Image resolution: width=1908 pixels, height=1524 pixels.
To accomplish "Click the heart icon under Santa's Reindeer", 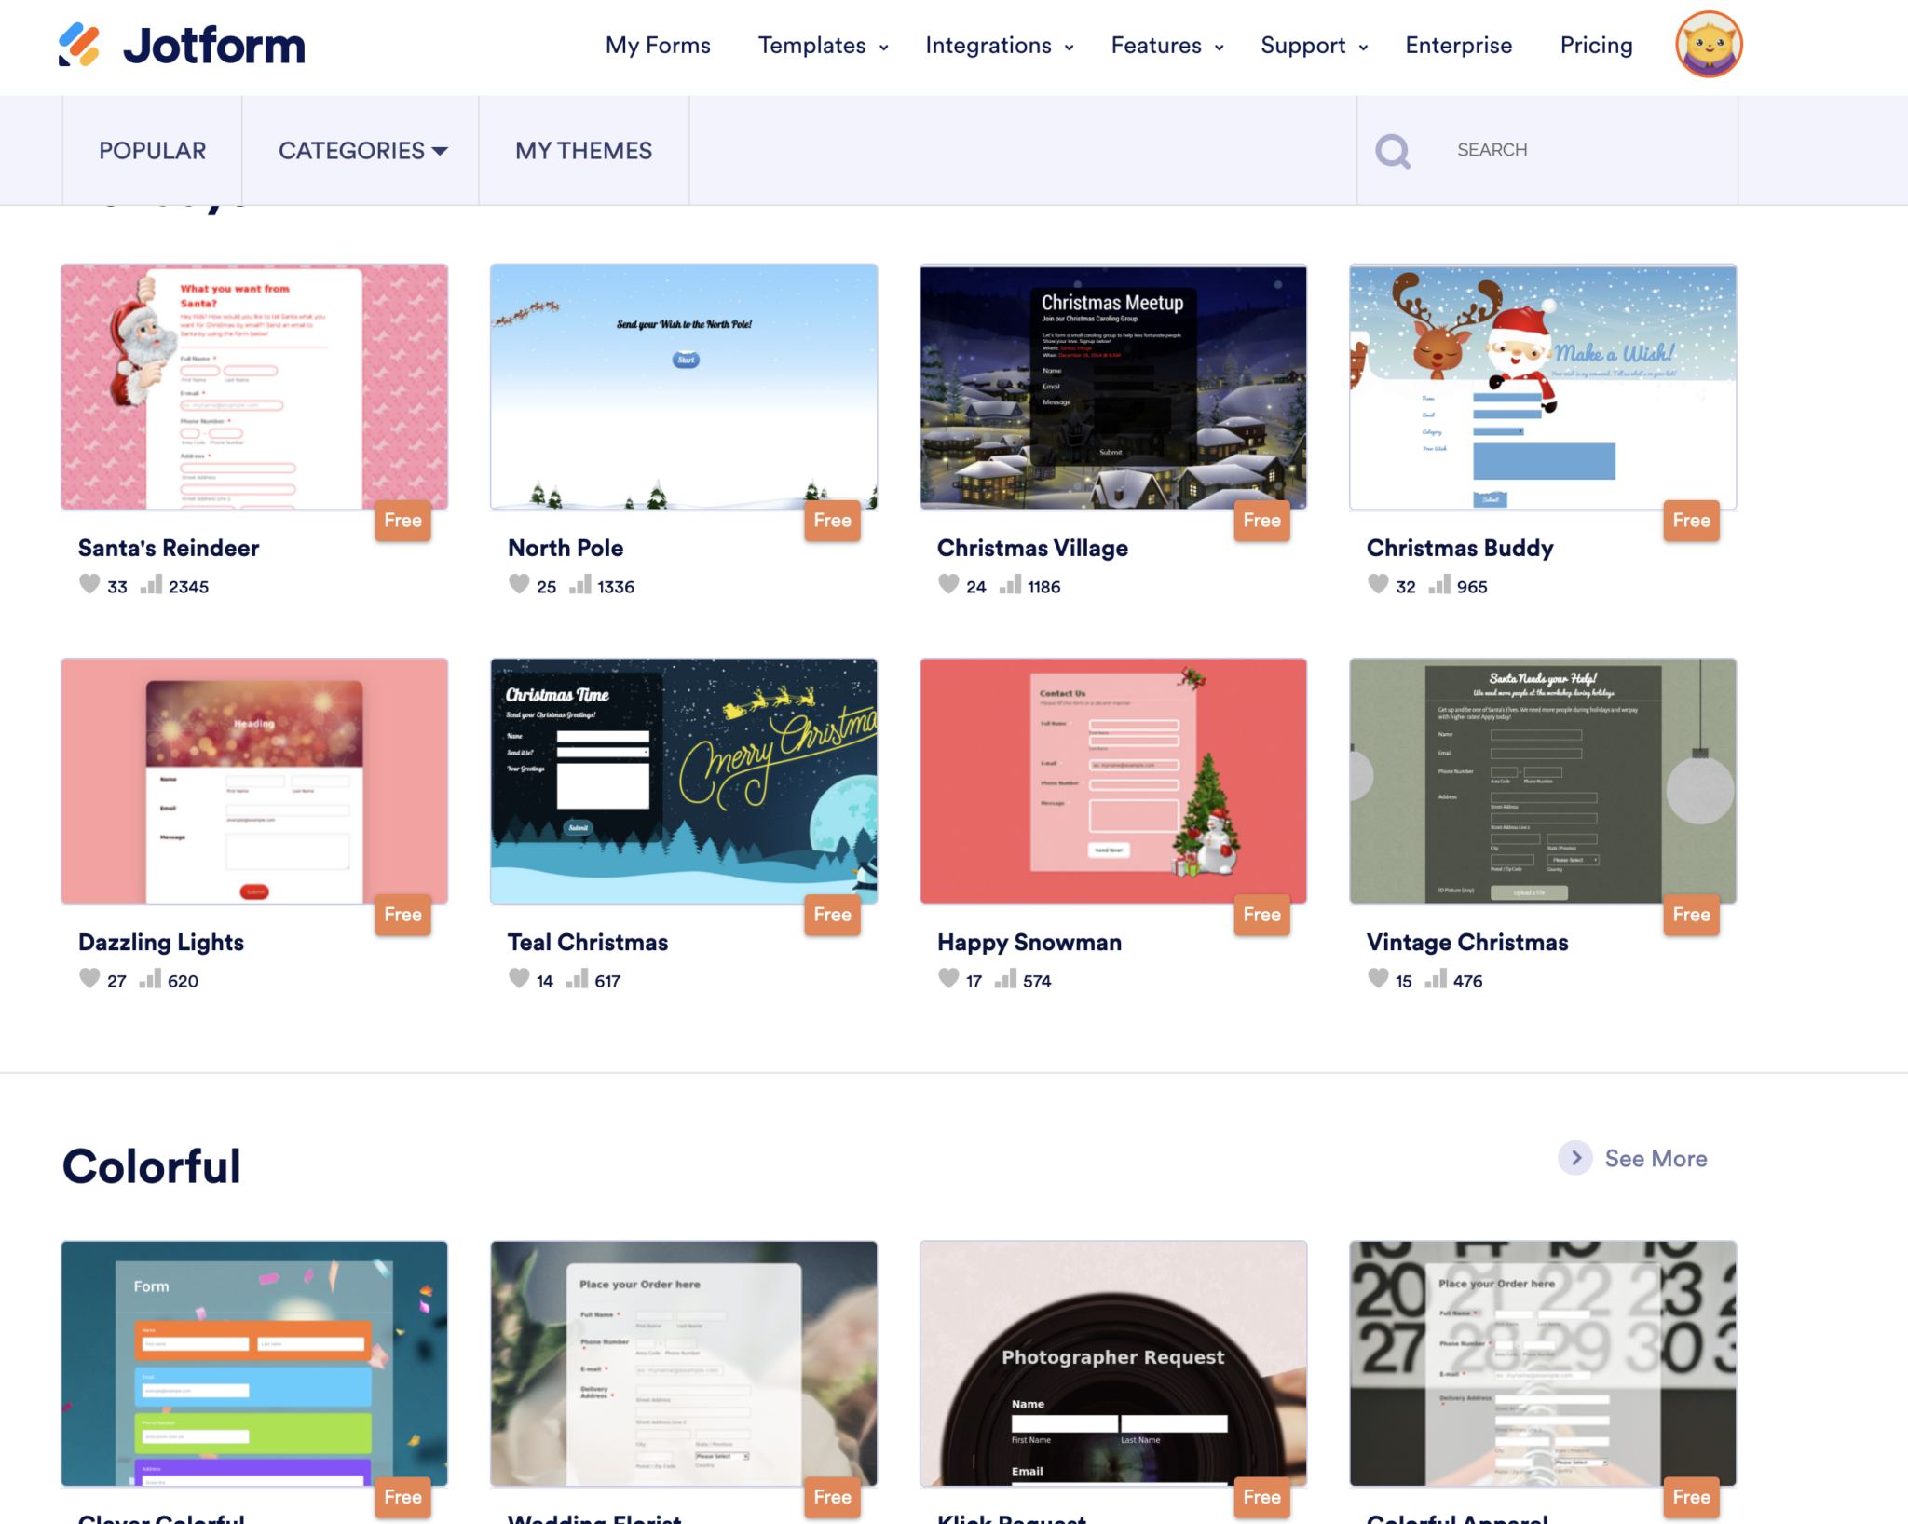I will [x=89, y=584].
